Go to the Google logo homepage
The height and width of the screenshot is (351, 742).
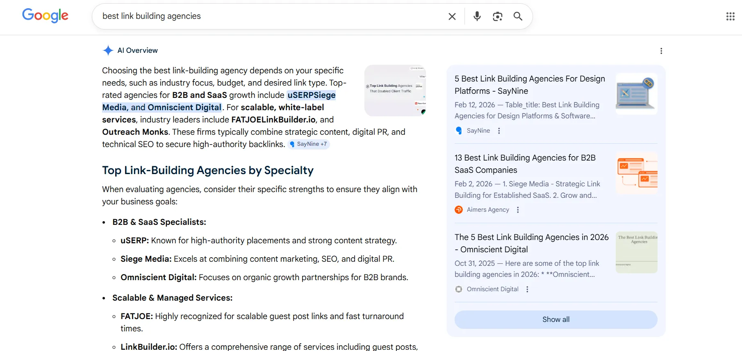[45, 16]
